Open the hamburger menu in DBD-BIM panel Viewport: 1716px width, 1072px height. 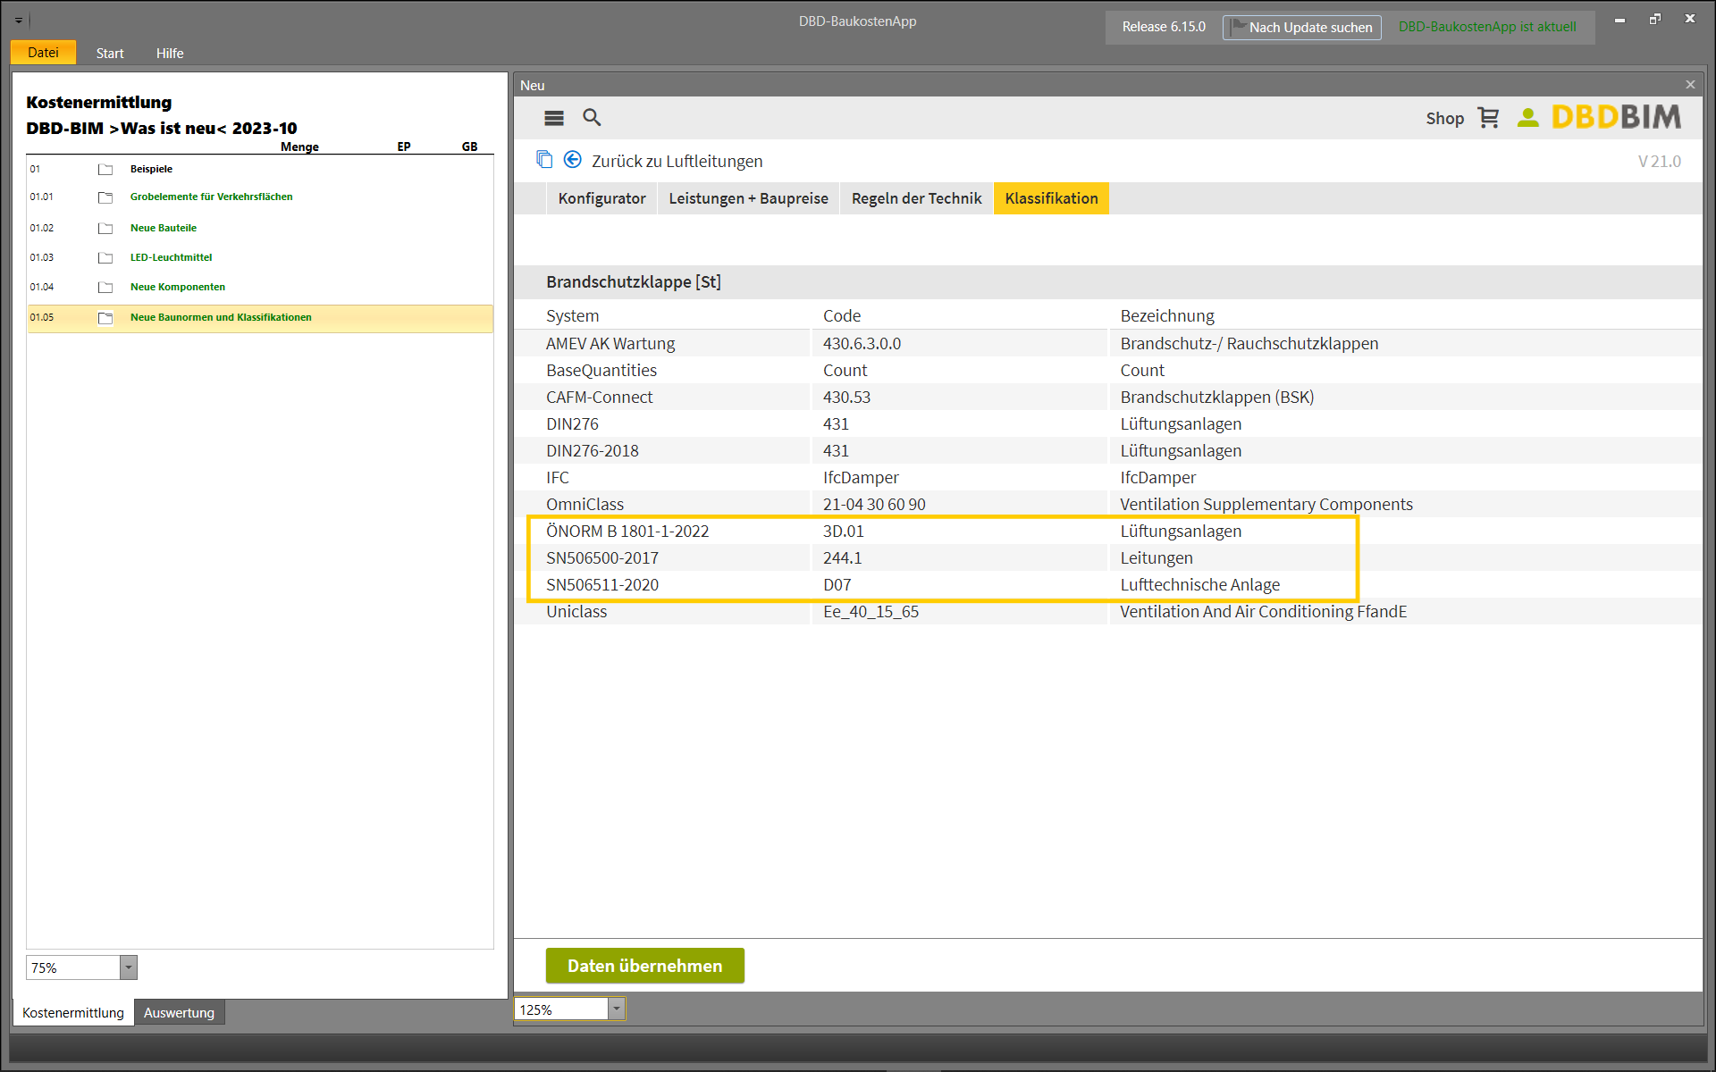pos(554,118)
